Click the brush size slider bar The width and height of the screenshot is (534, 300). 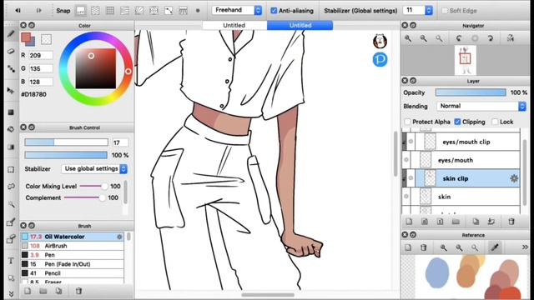(66, 142)
